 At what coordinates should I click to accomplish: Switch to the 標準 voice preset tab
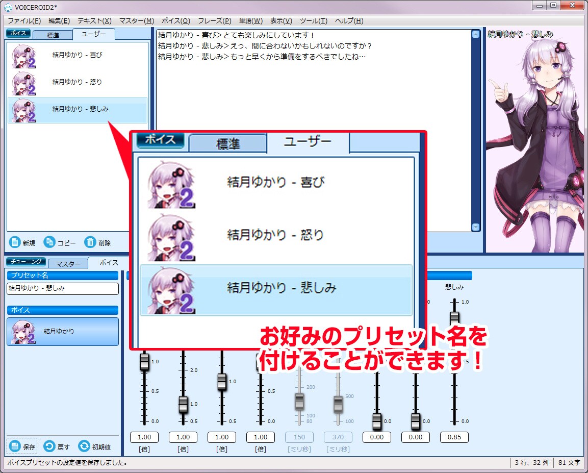point(53,35)
